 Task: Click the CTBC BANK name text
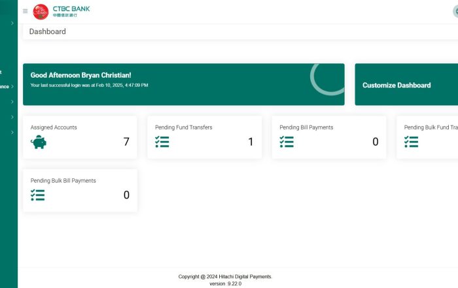pyautogui.click(x=71, y=8)
